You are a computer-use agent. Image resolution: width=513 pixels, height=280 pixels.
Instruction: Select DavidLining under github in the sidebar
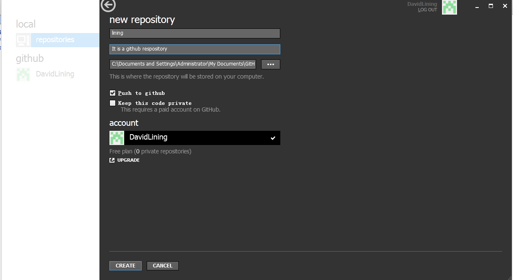[x=55, y=74]
